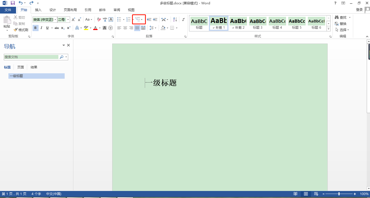Center the text
The image size is (370, 198).
(x=125, y=28)
